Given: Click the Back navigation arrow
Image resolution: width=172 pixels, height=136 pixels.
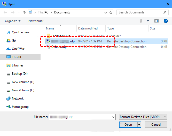Looking at the screenshot, I should point(5,12).
